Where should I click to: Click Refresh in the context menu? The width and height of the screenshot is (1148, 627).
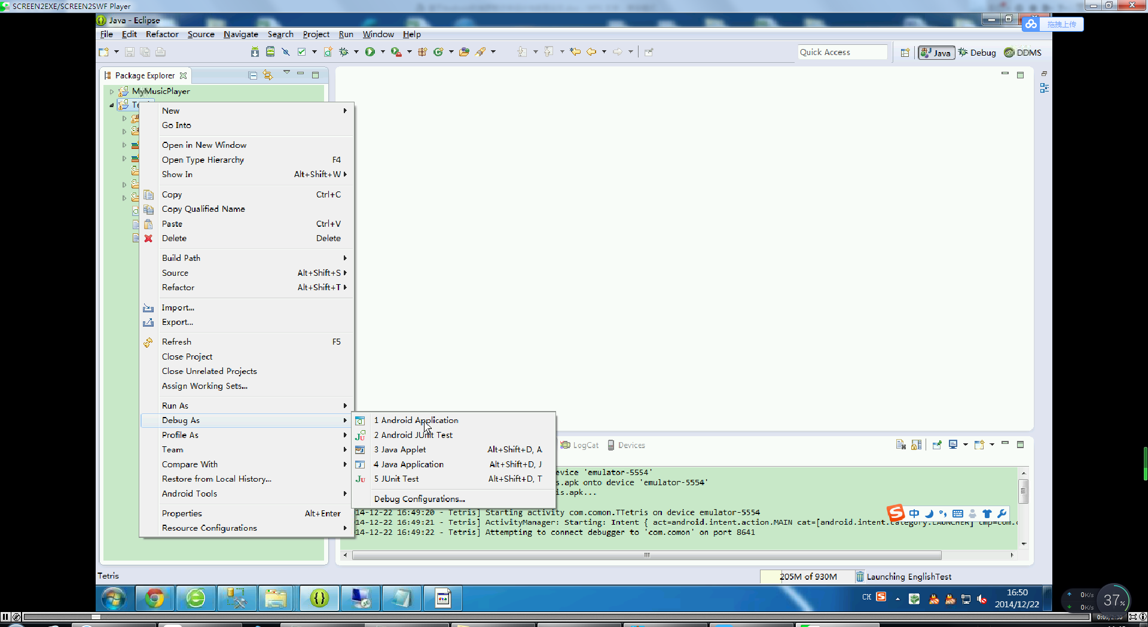248,342
